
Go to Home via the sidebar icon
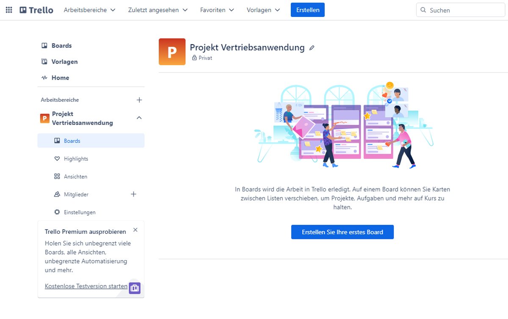point(60,78)
